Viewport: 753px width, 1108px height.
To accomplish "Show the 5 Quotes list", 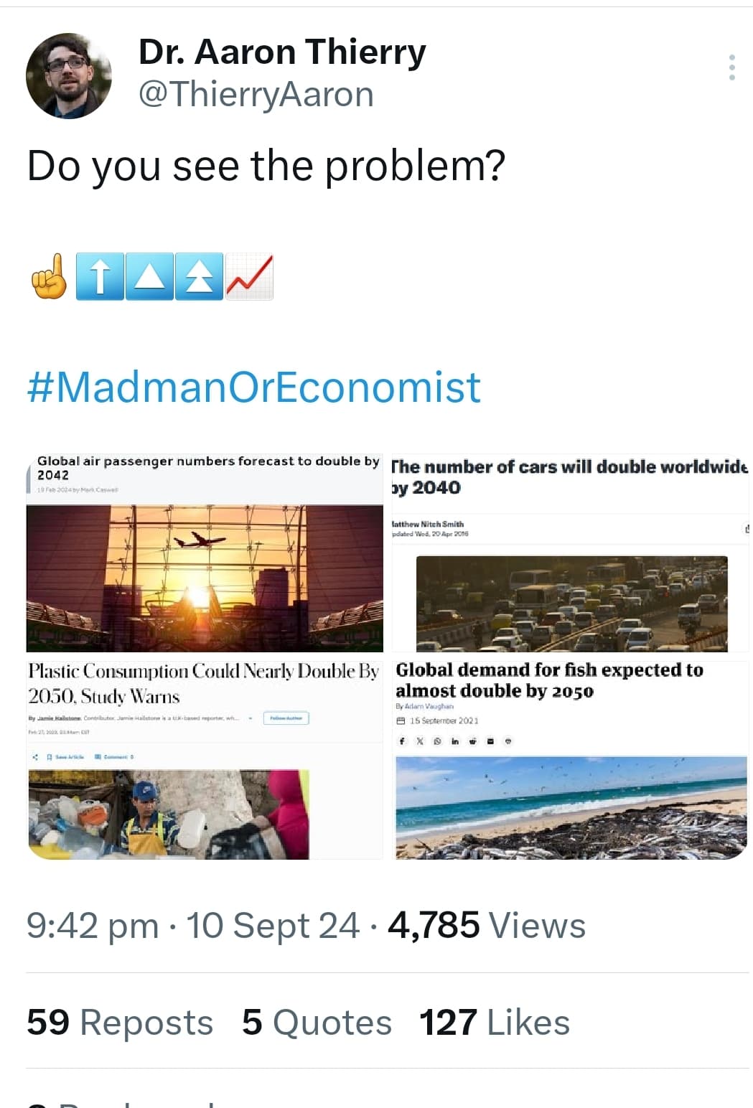I will click(317, 1022).
